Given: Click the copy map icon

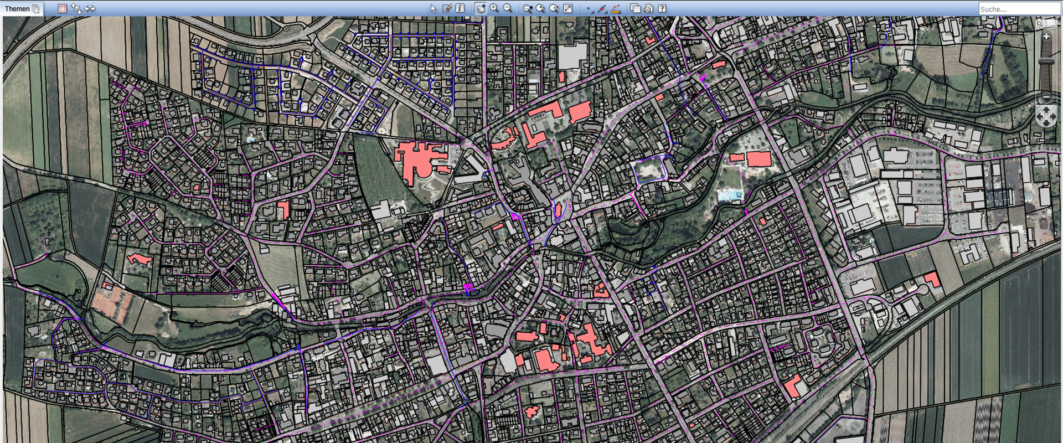Looking at the screenshot, I should coord(635,8).
